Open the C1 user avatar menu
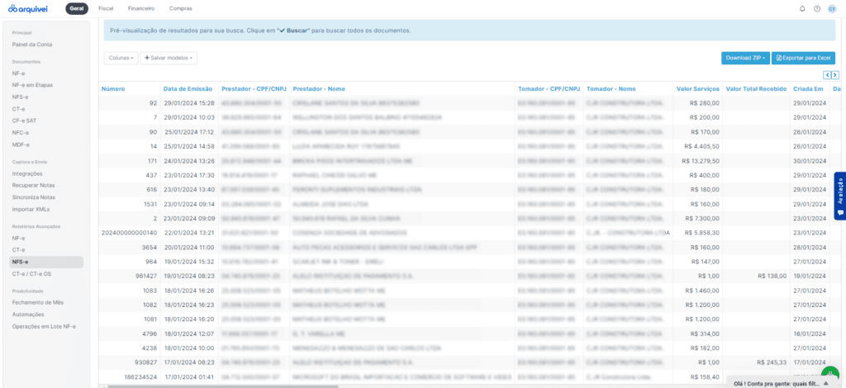Screen dimensions: 846x388 [x=831, y=8]
